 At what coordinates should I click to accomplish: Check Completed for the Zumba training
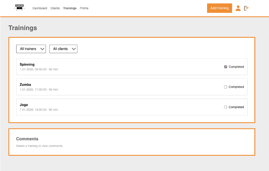[x=226, y=87]
